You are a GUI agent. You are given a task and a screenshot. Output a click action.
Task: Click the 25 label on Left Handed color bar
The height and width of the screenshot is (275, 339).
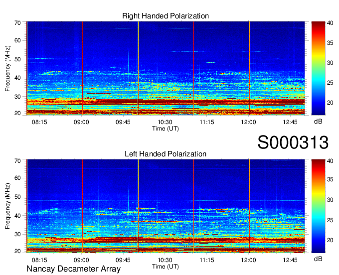(330, 220)
